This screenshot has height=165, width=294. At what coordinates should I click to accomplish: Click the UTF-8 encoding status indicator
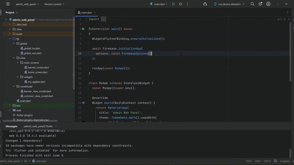coord(267,161)
